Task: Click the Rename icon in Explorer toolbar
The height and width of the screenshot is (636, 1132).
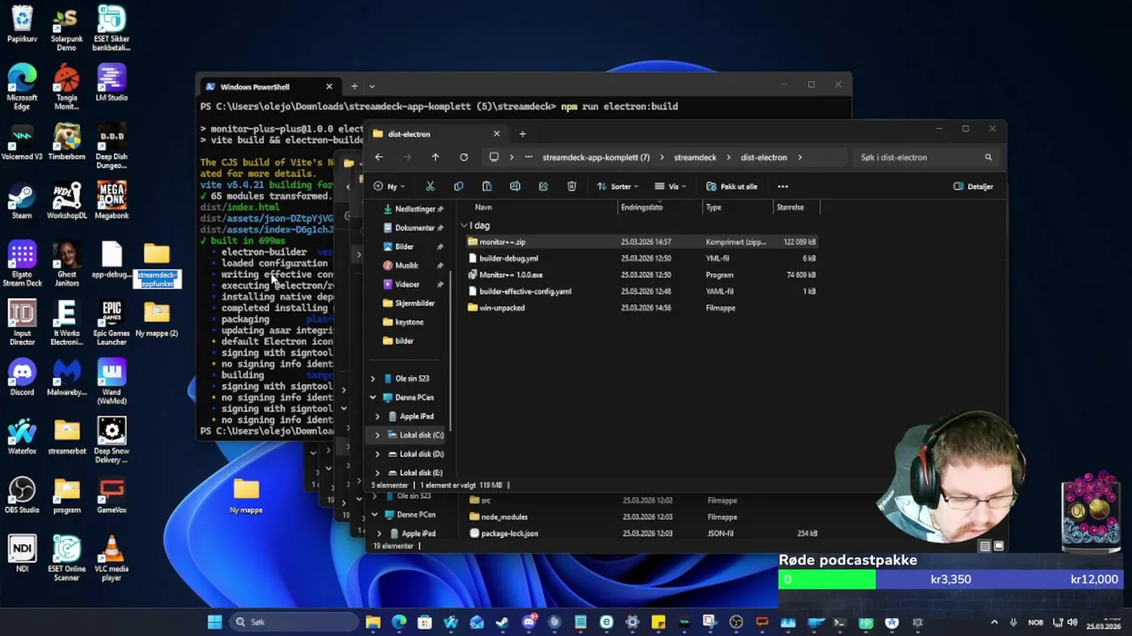Action: (515, 186)
